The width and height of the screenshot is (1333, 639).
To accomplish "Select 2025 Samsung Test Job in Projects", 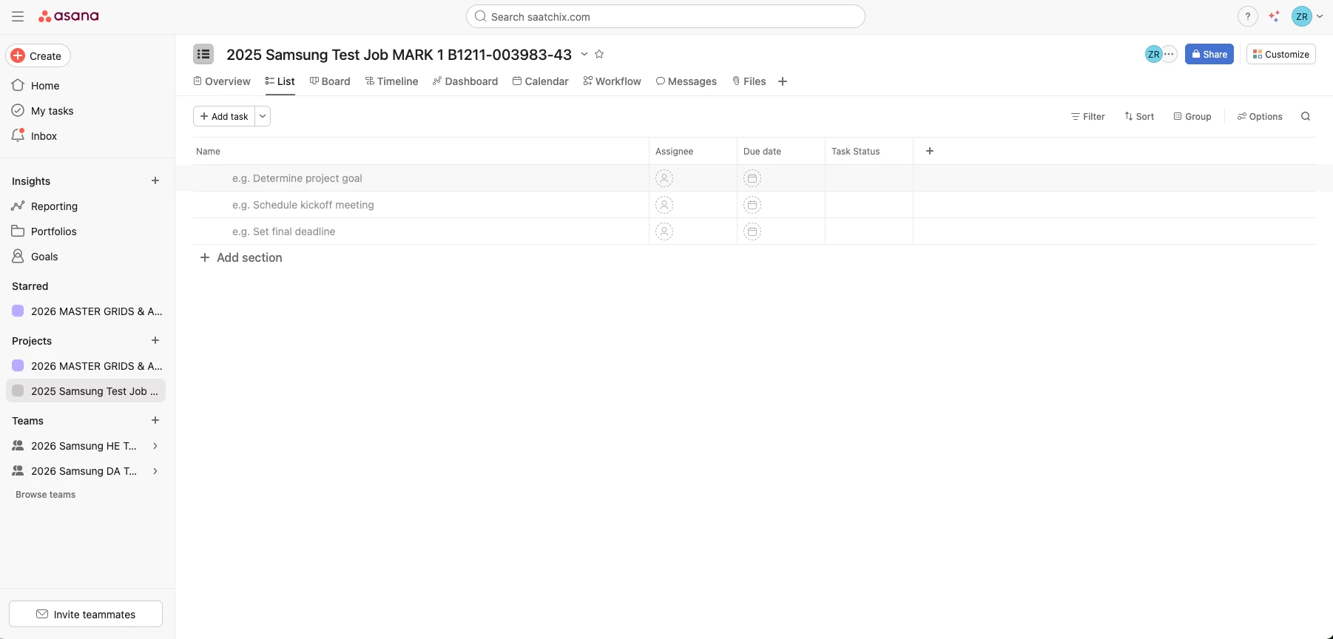I will (86, 391).
